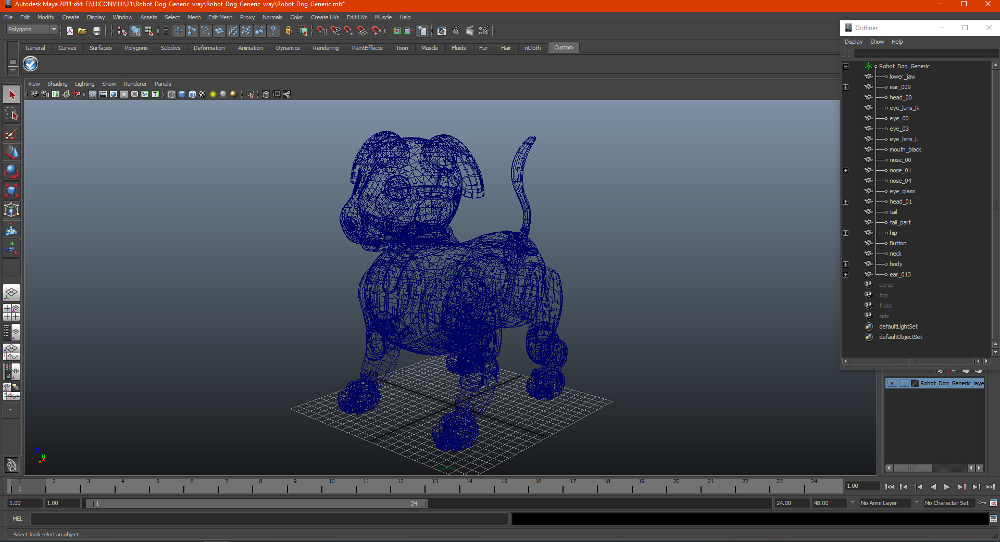Toggle smooth shade all blue cube
Image resolution: width=1000 pixels, height=542 pixels.
coord(182,94)
